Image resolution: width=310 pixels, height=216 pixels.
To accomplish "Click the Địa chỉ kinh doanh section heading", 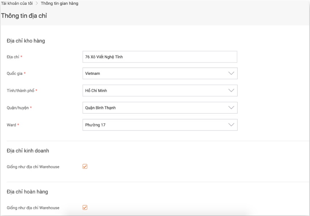I will click(28, 151).
